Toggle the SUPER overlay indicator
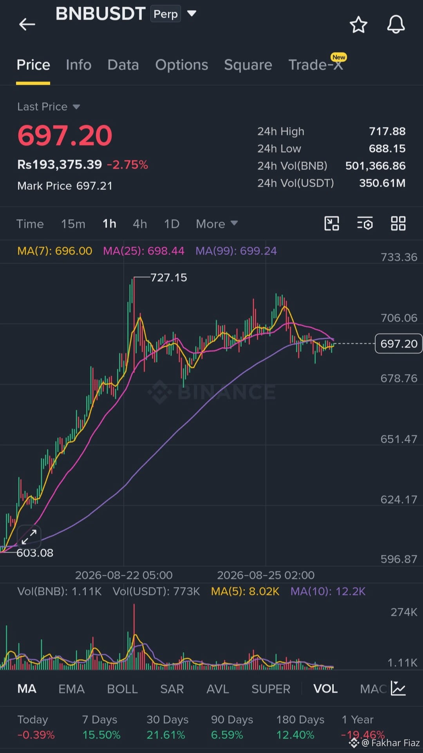The image size is (423, 753). click(x=271, y=689)
